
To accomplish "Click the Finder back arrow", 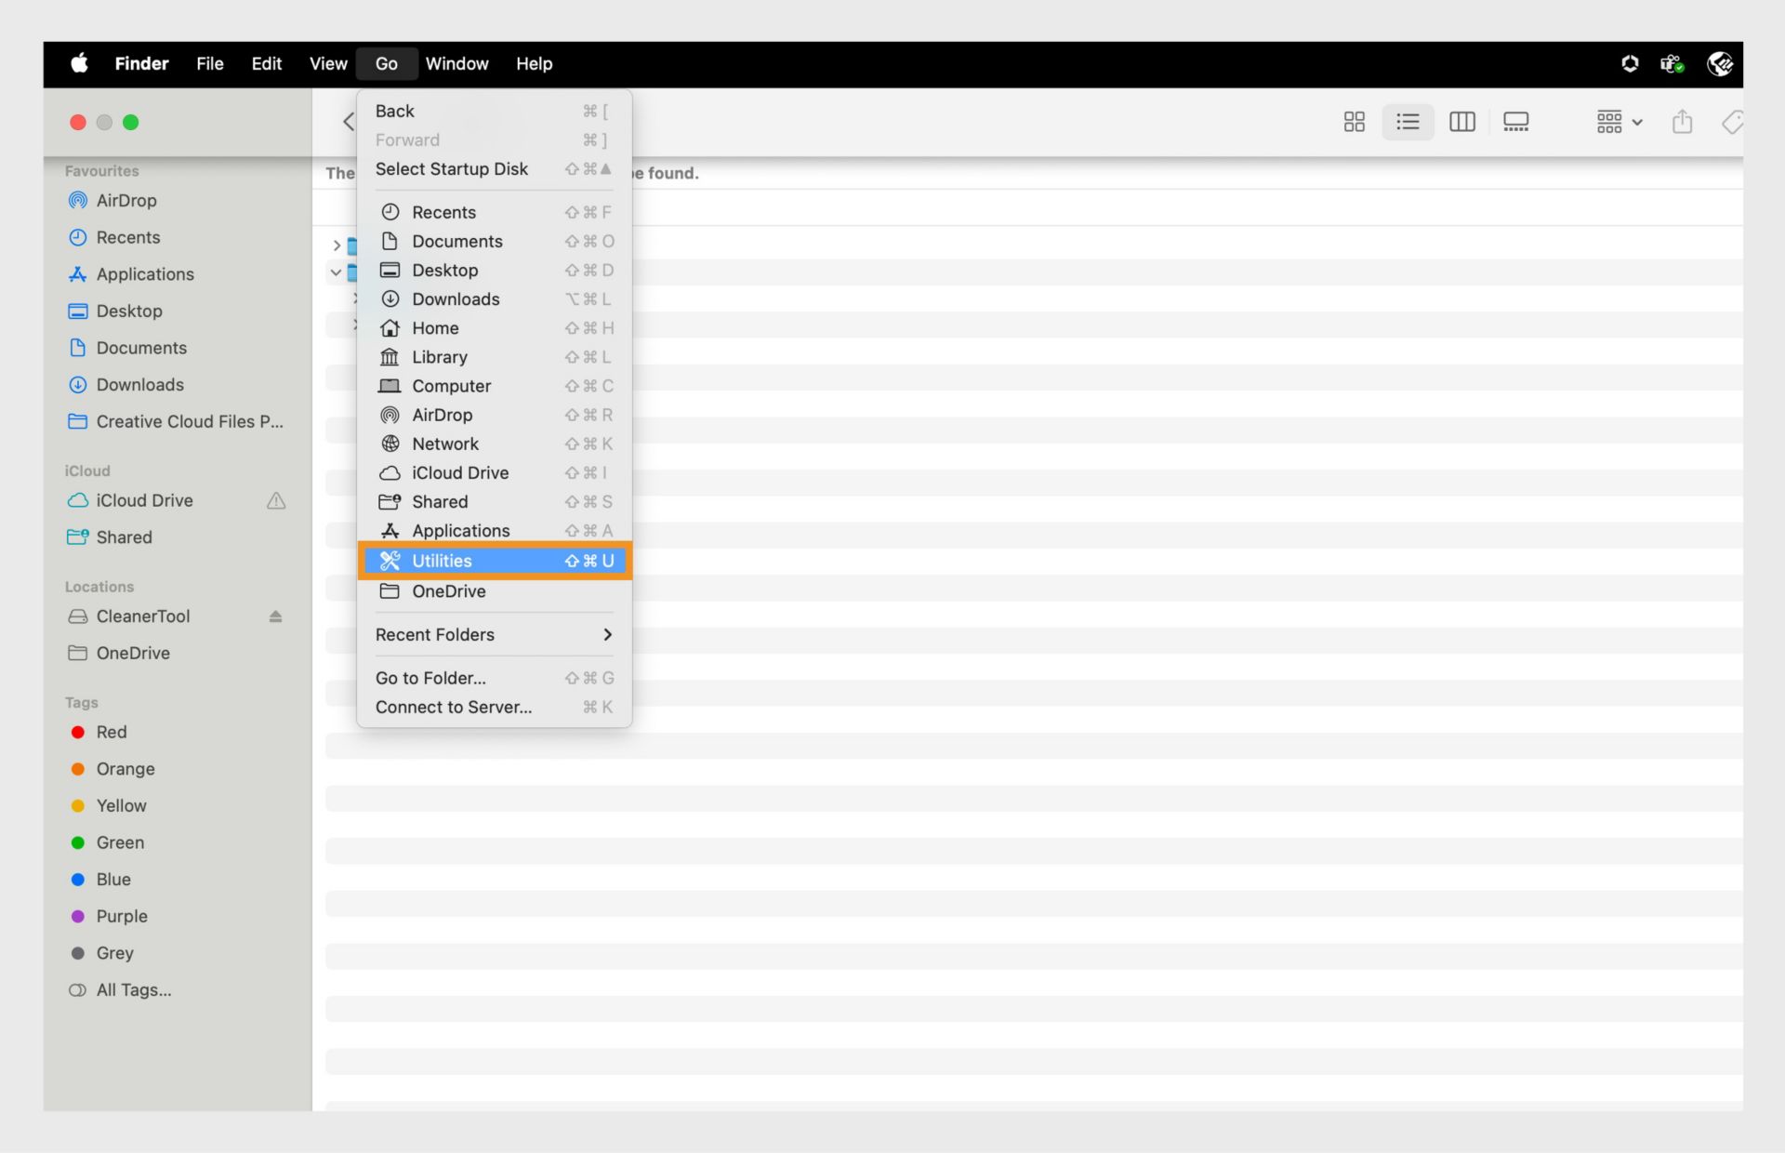I will click(x=349, y=122).
